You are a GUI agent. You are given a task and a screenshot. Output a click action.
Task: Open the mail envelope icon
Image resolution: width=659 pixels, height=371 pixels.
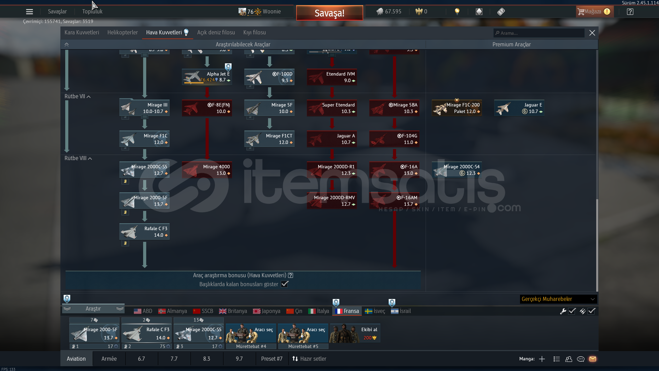pos(593,359)
